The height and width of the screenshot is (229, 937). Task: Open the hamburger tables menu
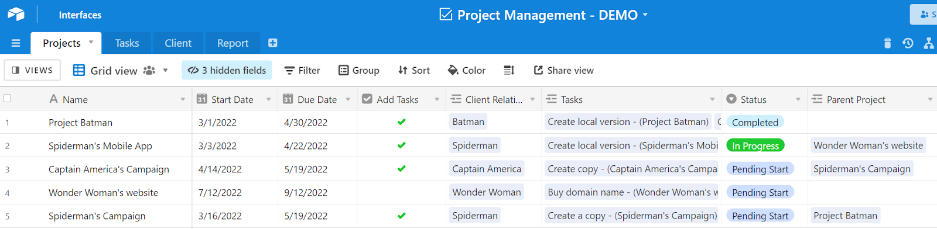(16, 43)
